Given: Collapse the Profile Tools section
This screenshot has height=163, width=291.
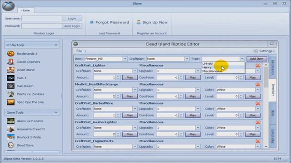Looking at the screenshot, I should pos(56,45).
